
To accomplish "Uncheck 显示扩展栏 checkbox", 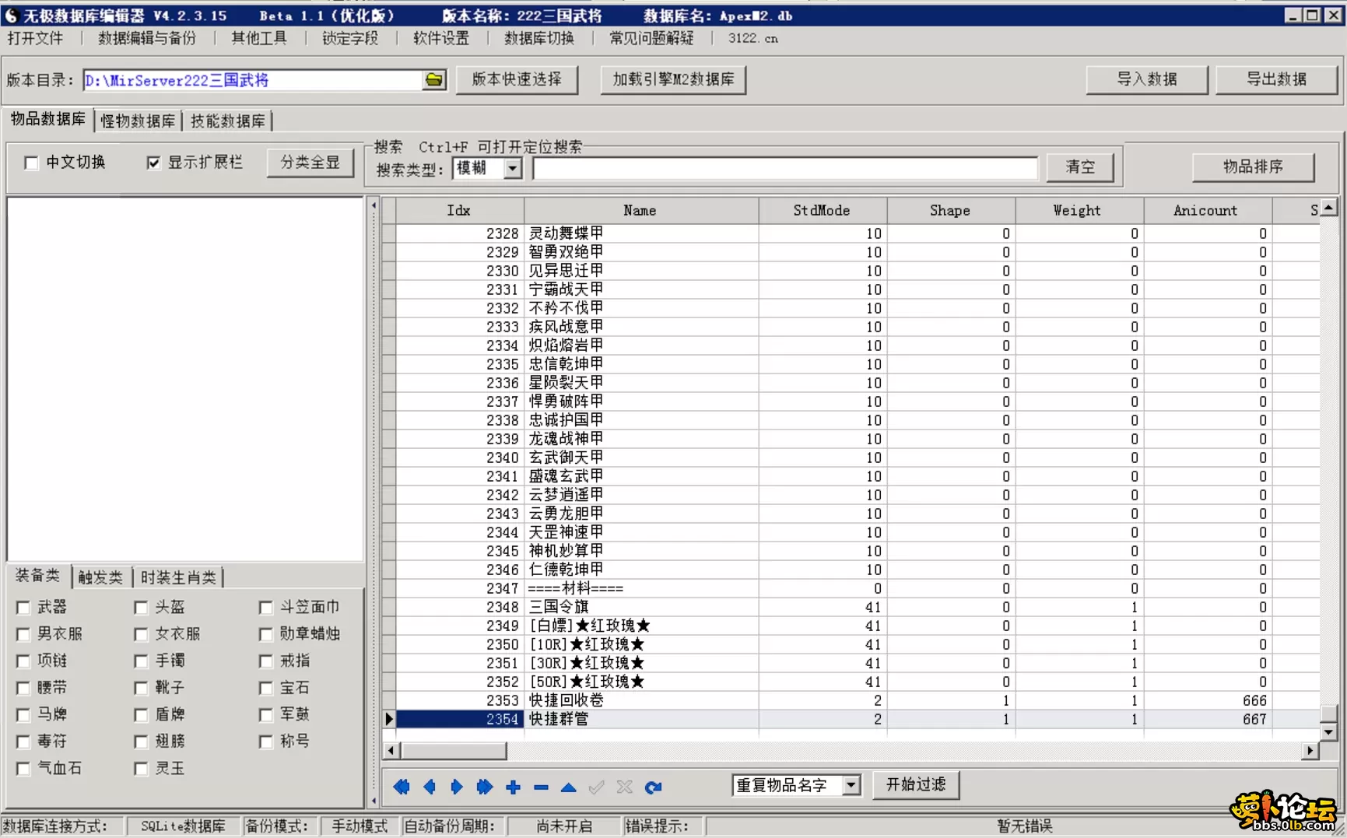I will coord(153,163).
